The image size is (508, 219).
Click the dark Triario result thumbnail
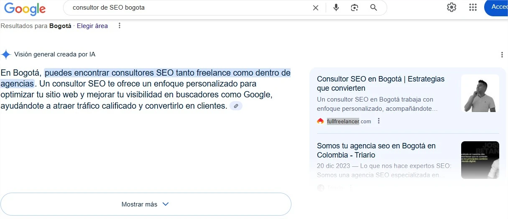click(480, 160)
